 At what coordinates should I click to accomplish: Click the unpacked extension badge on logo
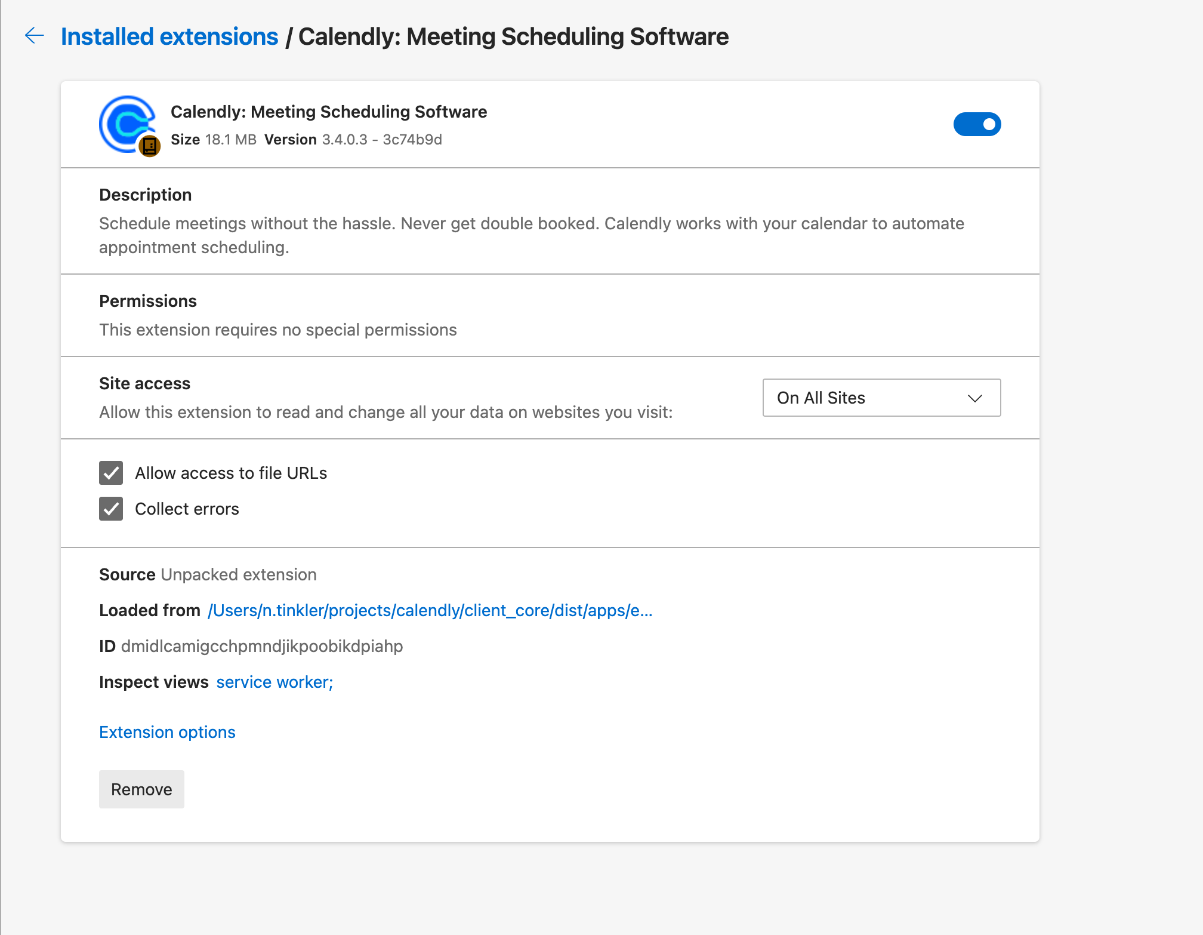tap(149, 146)
